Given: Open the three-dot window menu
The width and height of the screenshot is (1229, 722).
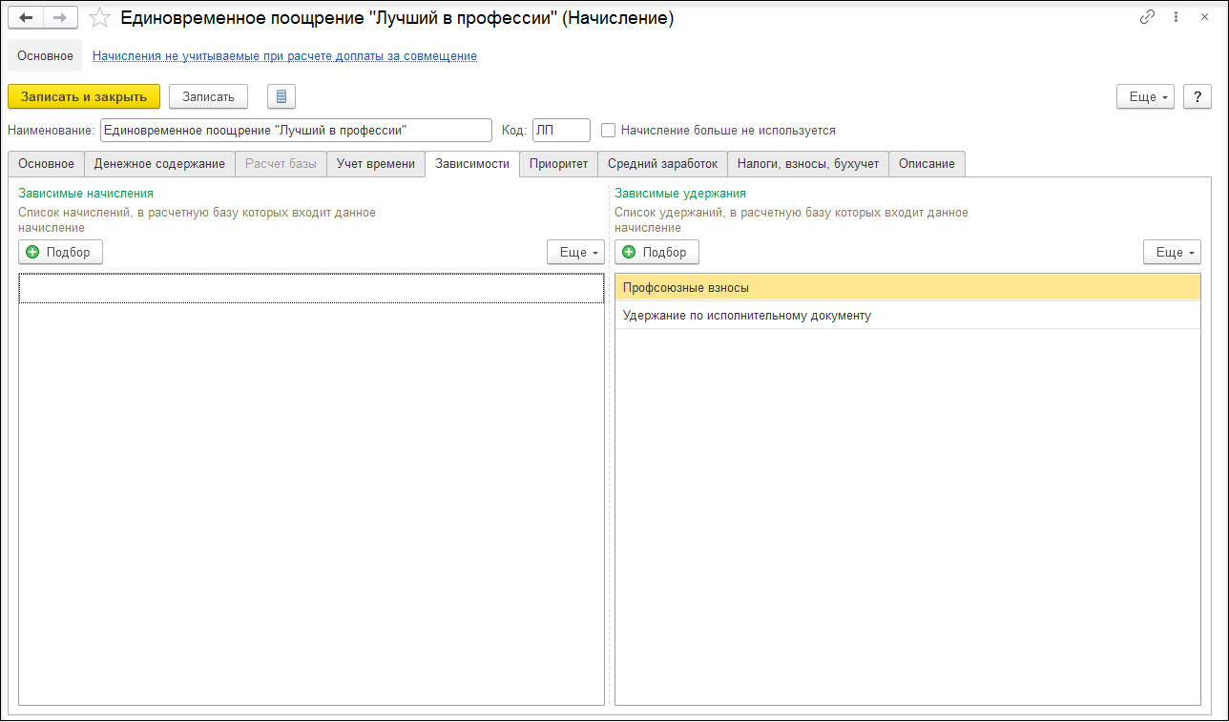Looking at the screenshot, I should 1176,17.
